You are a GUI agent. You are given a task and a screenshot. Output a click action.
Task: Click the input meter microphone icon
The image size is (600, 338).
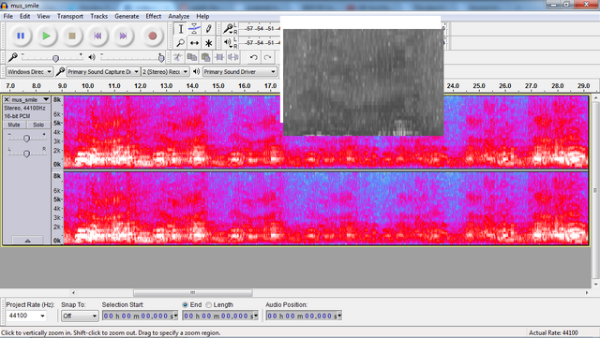pyautogui.click(x=228, y=28)
